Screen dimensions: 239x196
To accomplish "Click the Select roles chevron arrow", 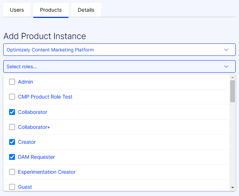I will [x=226, y=66].
